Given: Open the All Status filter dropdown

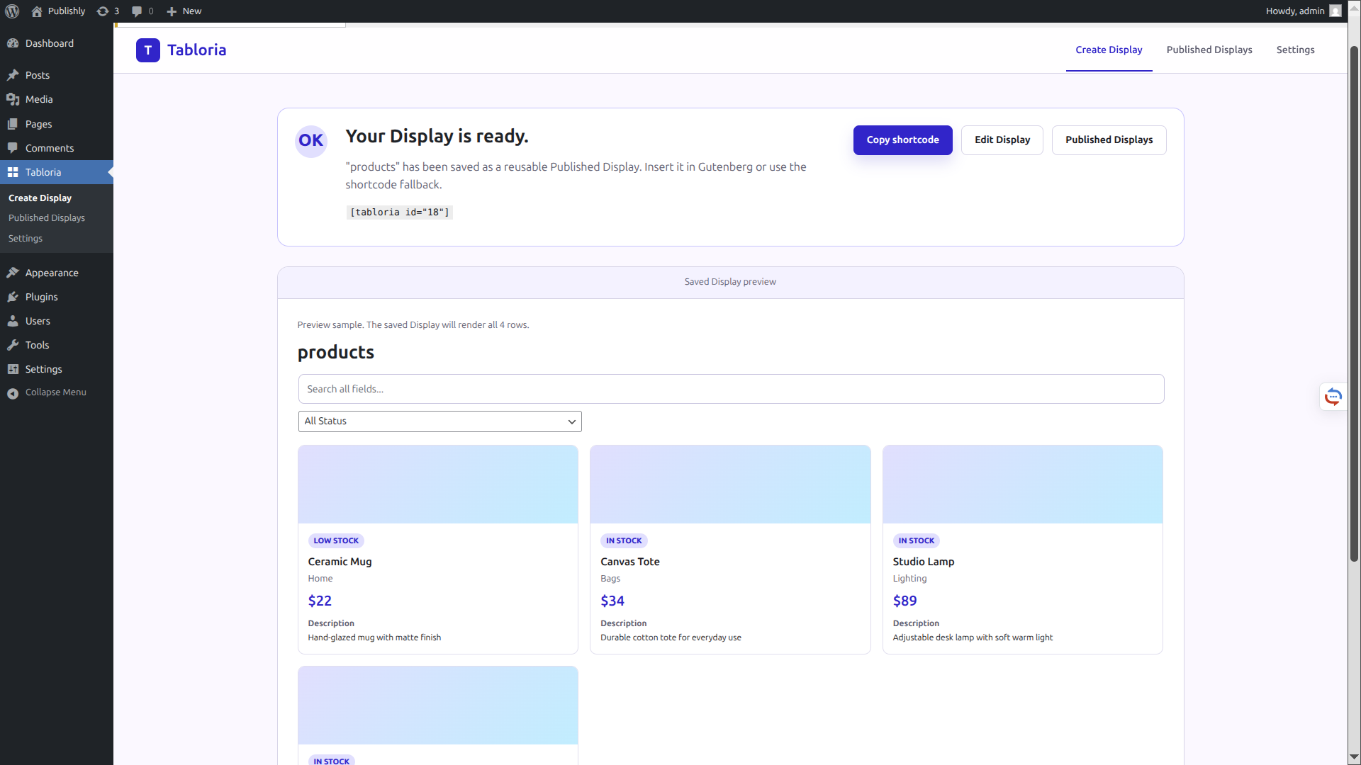Looking at the screenshot, I should point(440,421).
